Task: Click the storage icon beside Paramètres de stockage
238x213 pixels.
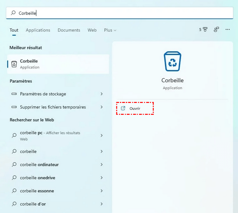Action: pyautogui.click(x=14, y=94)
